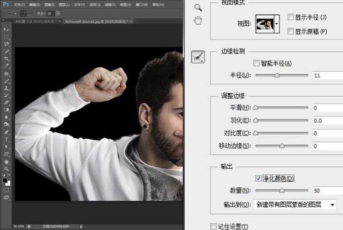Select the Crop tool in toolbox
This screenshot has height=230, width=343.
click(6, 58)
